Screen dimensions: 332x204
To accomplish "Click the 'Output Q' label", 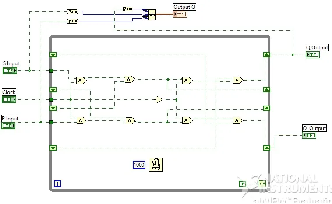I will (184, 7).
